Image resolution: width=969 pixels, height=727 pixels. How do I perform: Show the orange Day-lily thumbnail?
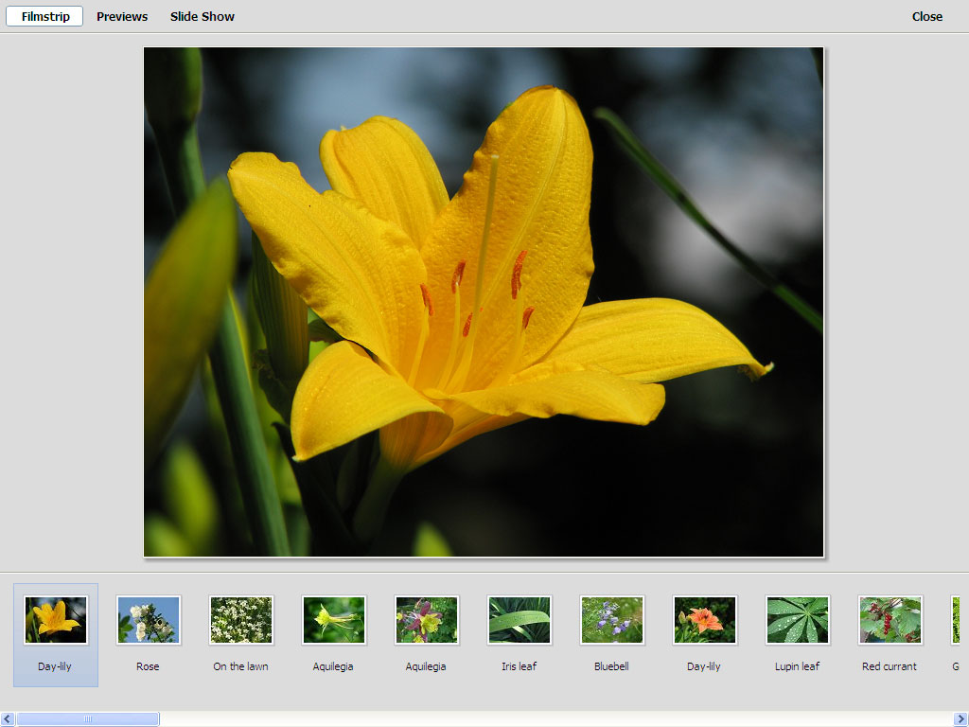pos(704,621)
